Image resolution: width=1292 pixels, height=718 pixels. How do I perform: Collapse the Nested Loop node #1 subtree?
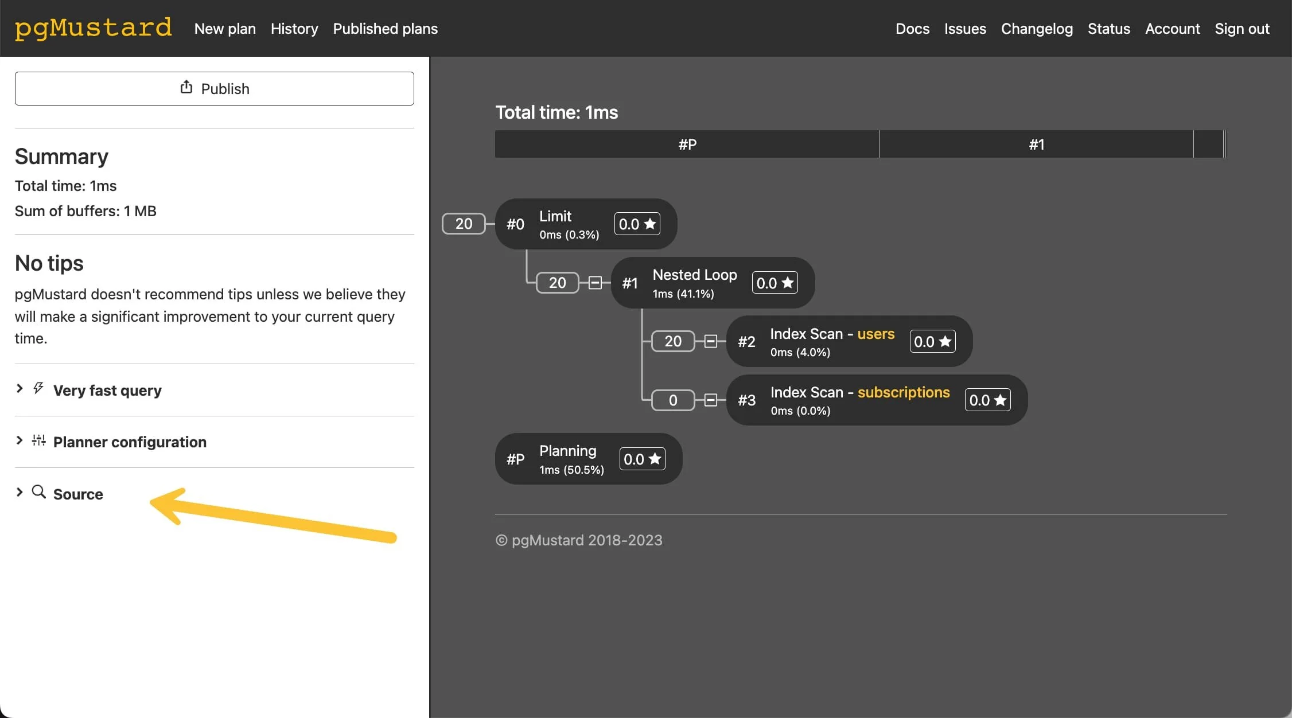click(596, 283)
